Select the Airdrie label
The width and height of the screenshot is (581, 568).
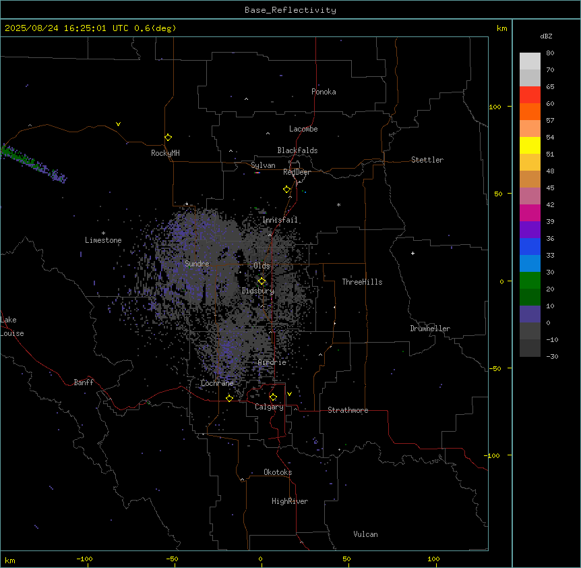[272, 362]
